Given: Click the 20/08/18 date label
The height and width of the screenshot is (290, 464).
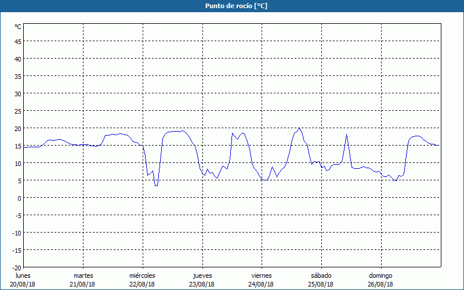Looking at the screenshot, I should point(23,284).
